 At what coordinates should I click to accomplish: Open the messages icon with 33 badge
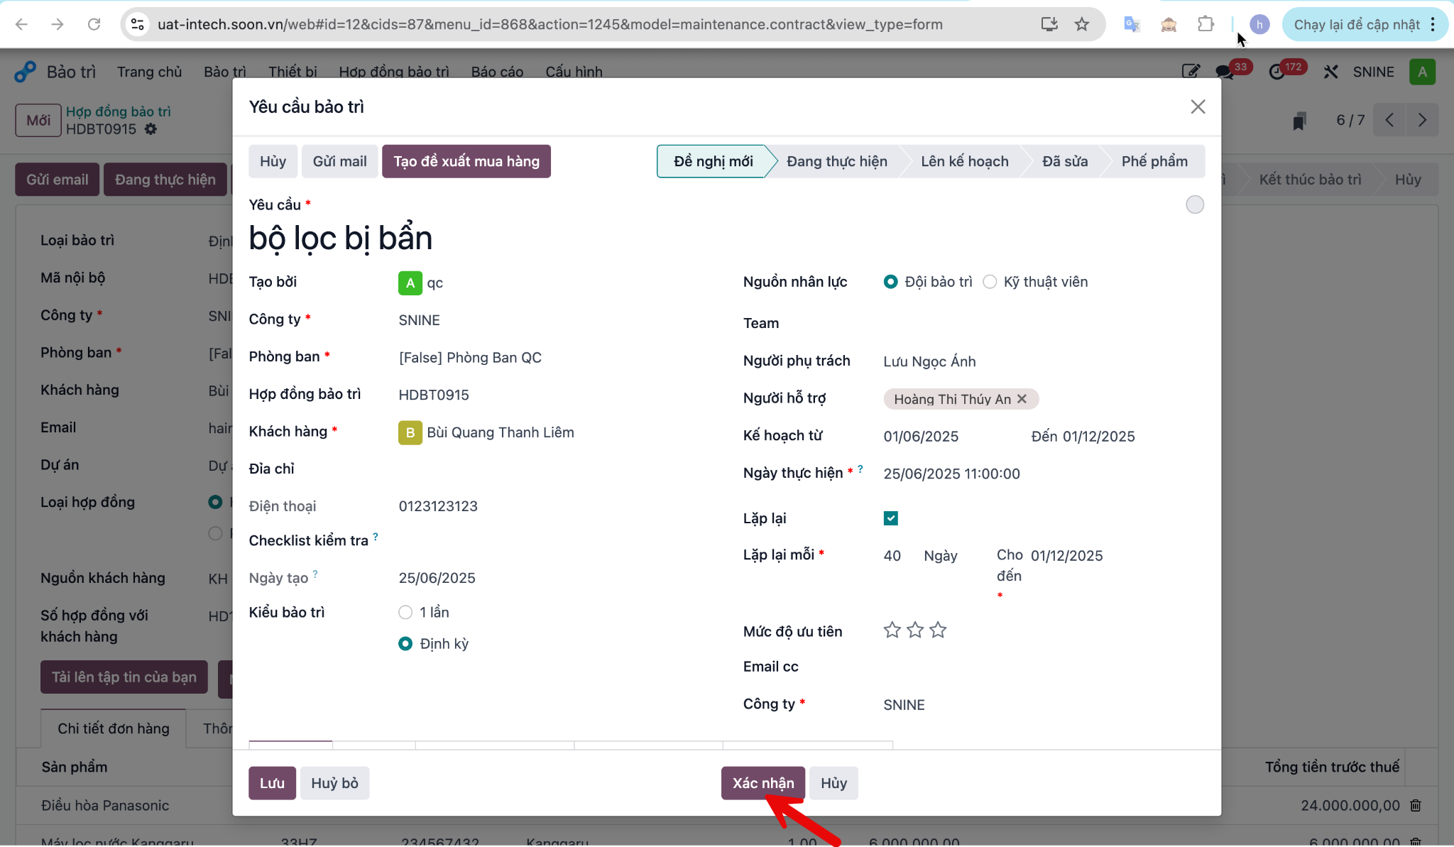(1224, 72)
